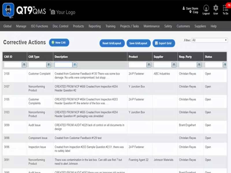
Task: Sort by the Supplier column header
Action: tap(165, 57)
